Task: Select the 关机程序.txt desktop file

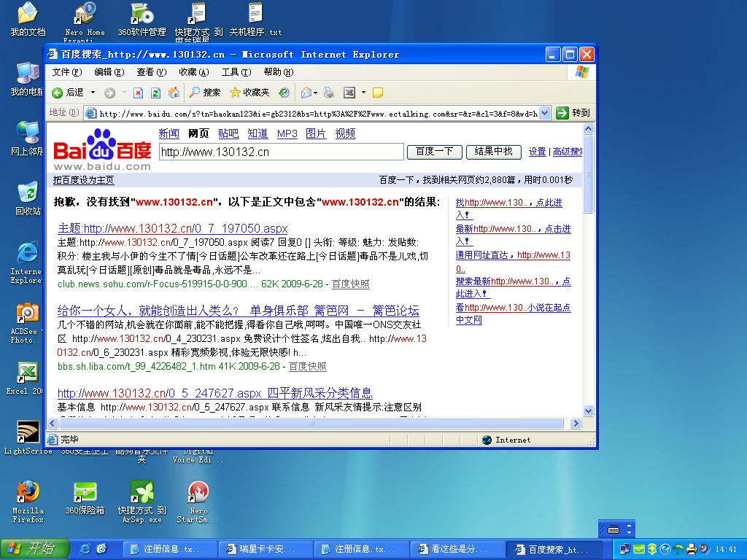Action: (255, 20)
